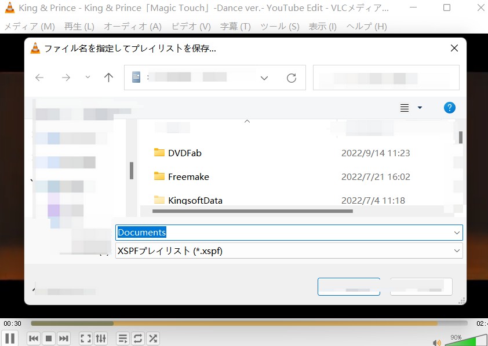The image size is (488, 346).
Task: Click the VLC cone icon in main window title
Action: 10,8
